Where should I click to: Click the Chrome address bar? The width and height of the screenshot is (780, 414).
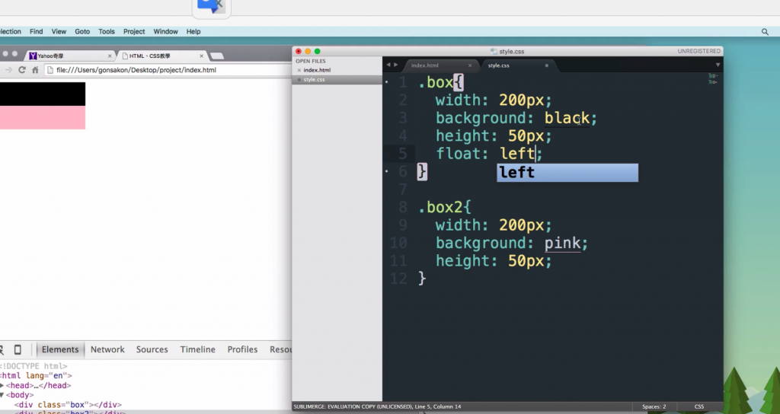click(169, 70)
